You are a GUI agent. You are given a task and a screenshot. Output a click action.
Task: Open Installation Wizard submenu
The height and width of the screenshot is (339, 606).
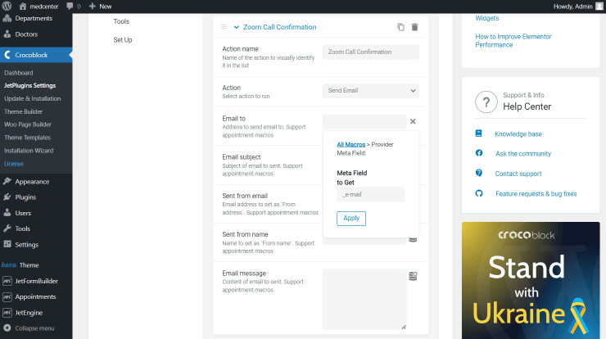[x=29, y=151]
